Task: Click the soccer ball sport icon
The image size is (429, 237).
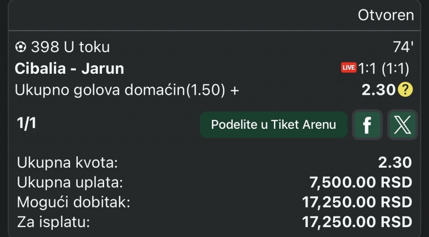Action: (21, 47)
